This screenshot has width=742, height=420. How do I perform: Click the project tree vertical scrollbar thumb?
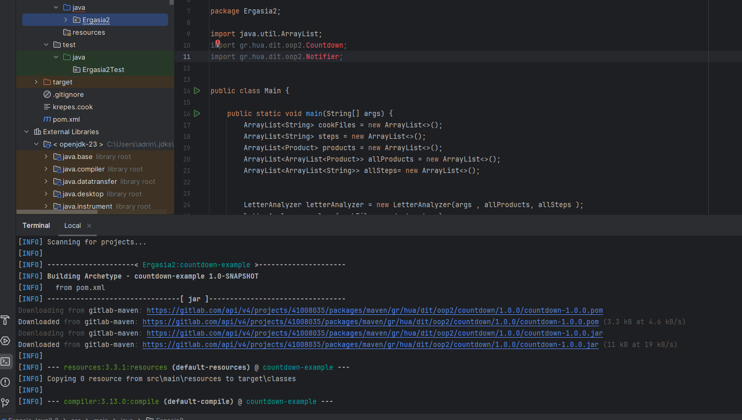tap(172, 2)
